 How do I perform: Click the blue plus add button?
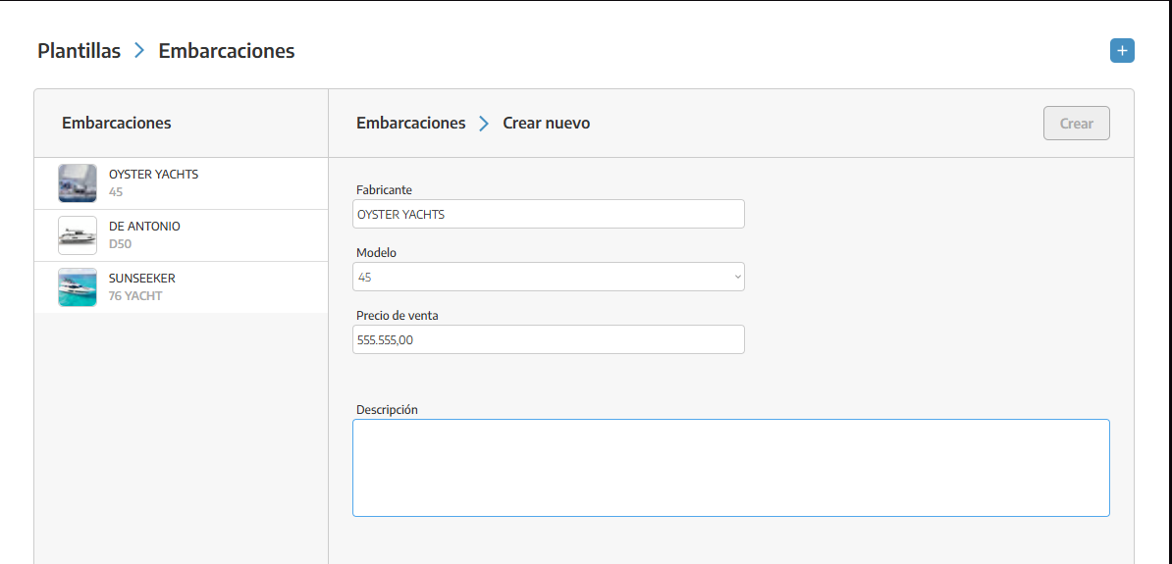pos(1122,51)
